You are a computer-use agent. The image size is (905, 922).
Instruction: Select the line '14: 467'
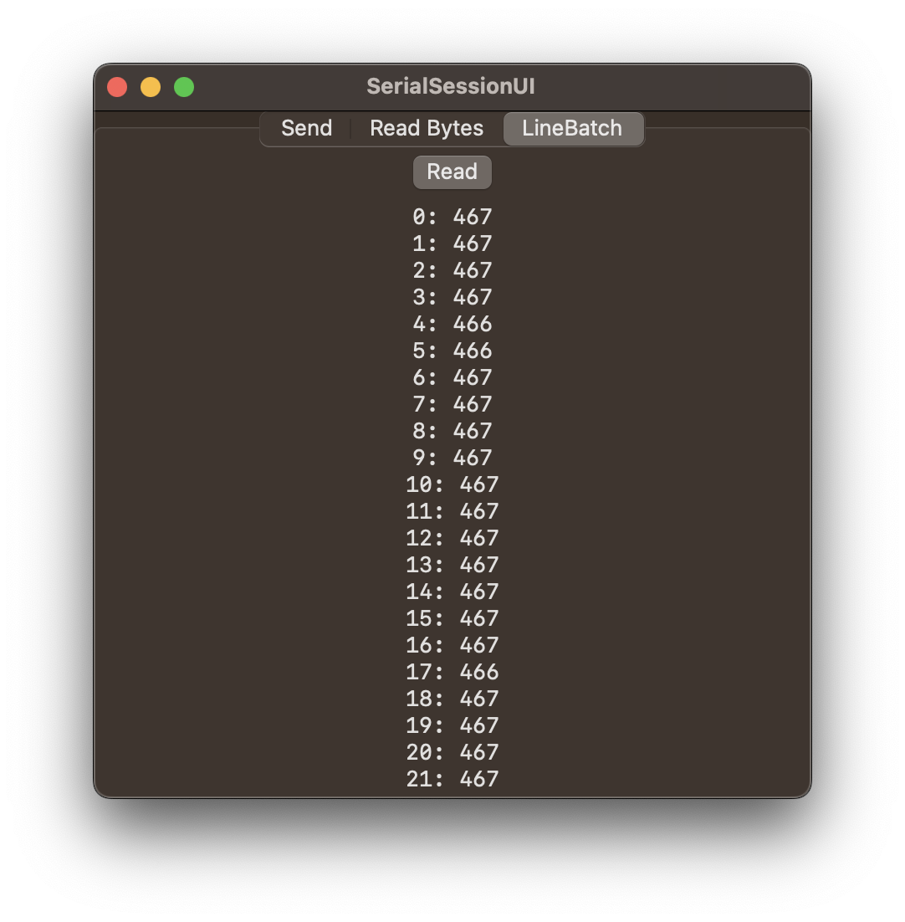(452, 592)
